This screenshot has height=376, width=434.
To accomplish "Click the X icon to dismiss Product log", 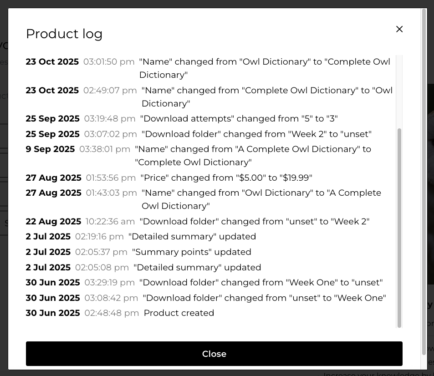I will 399,29.
